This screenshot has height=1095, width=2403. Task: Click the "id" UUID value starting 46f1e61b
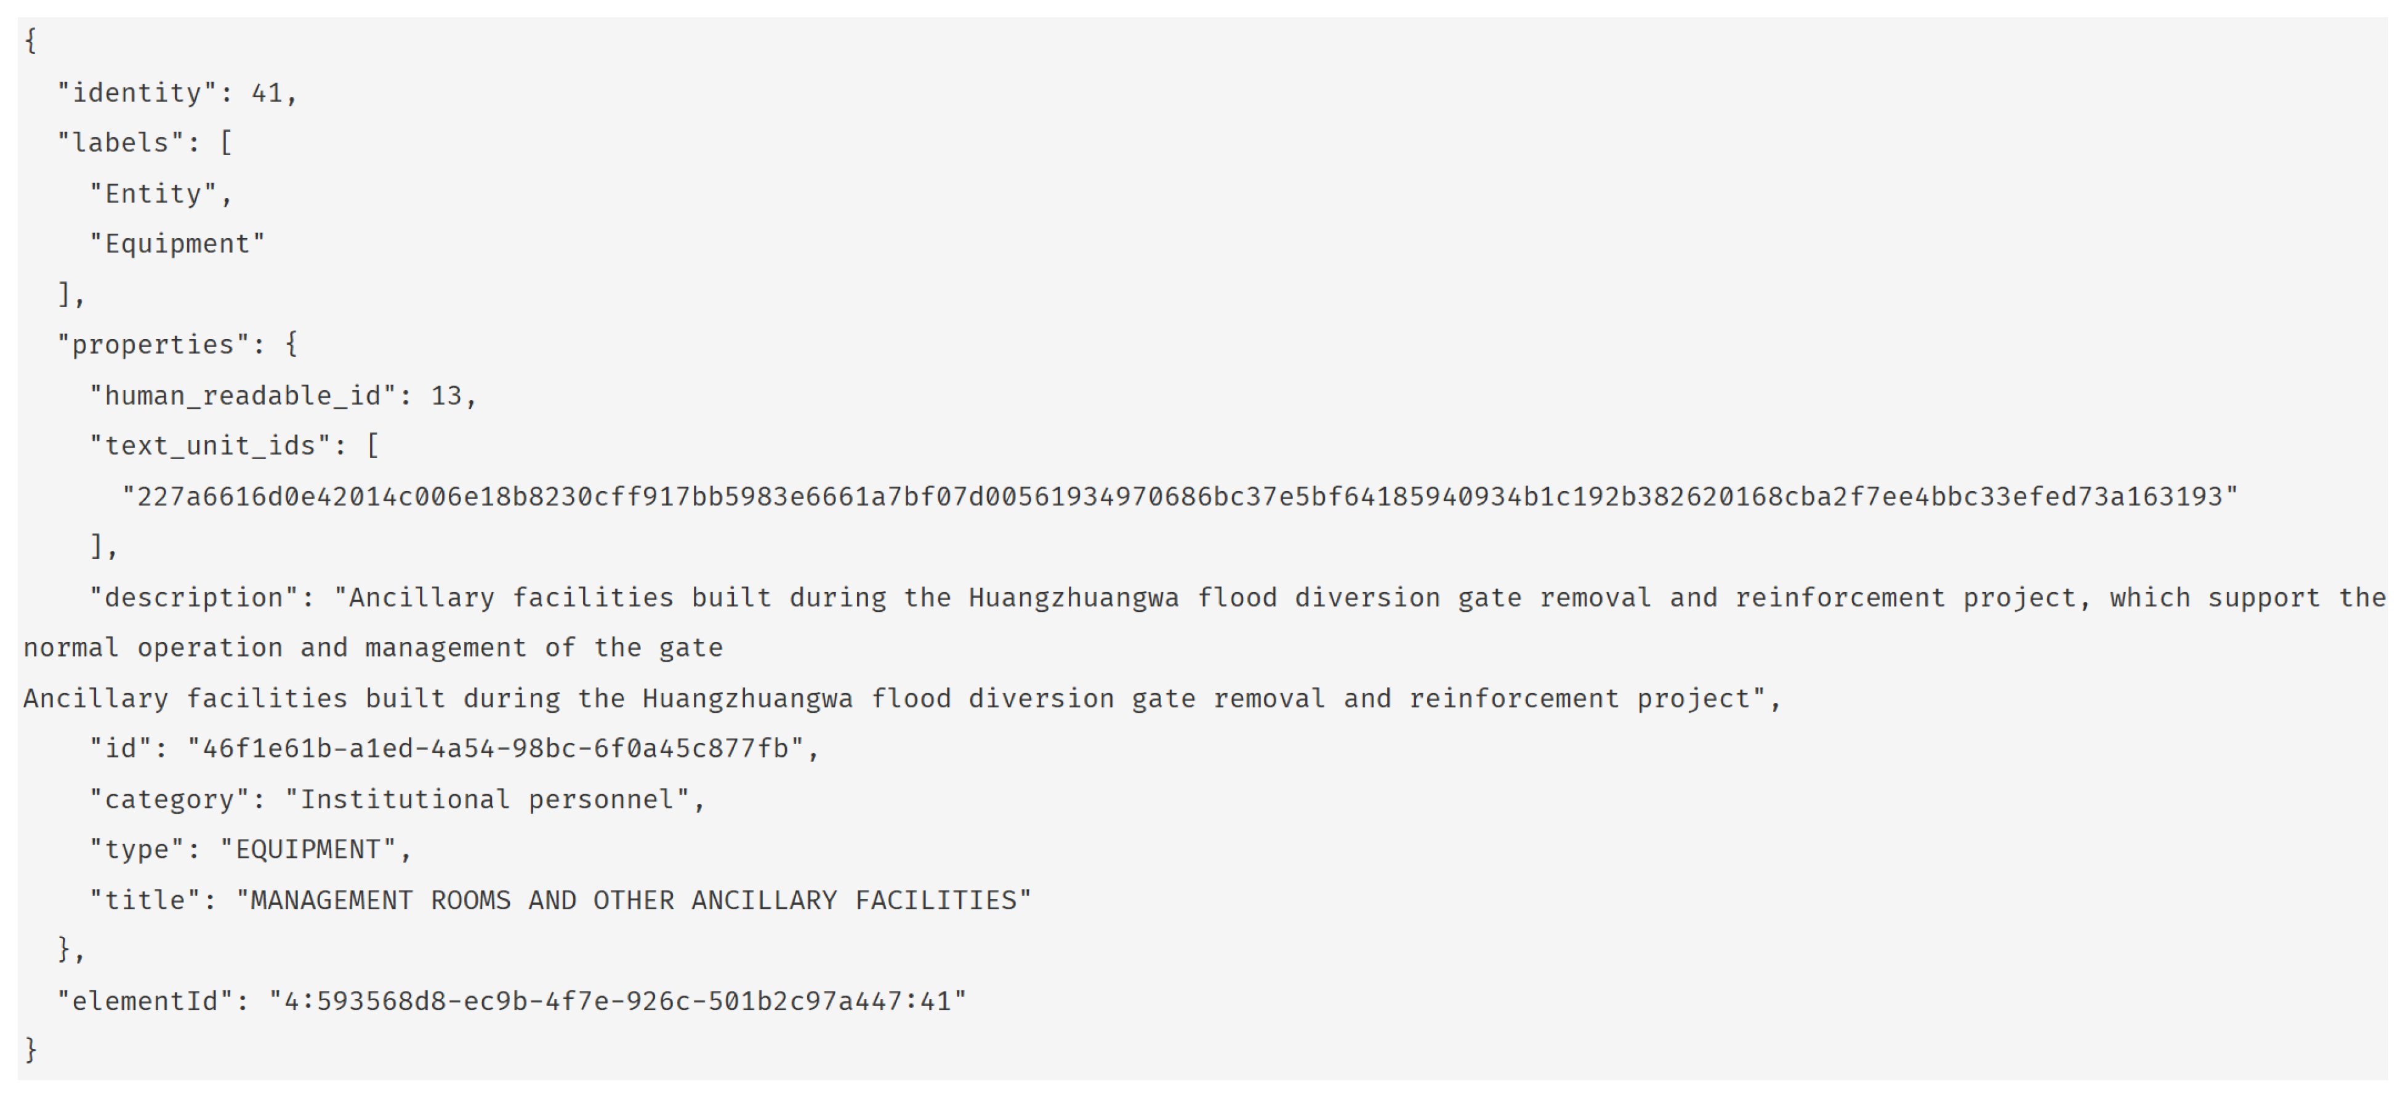(x=494, y=749)
